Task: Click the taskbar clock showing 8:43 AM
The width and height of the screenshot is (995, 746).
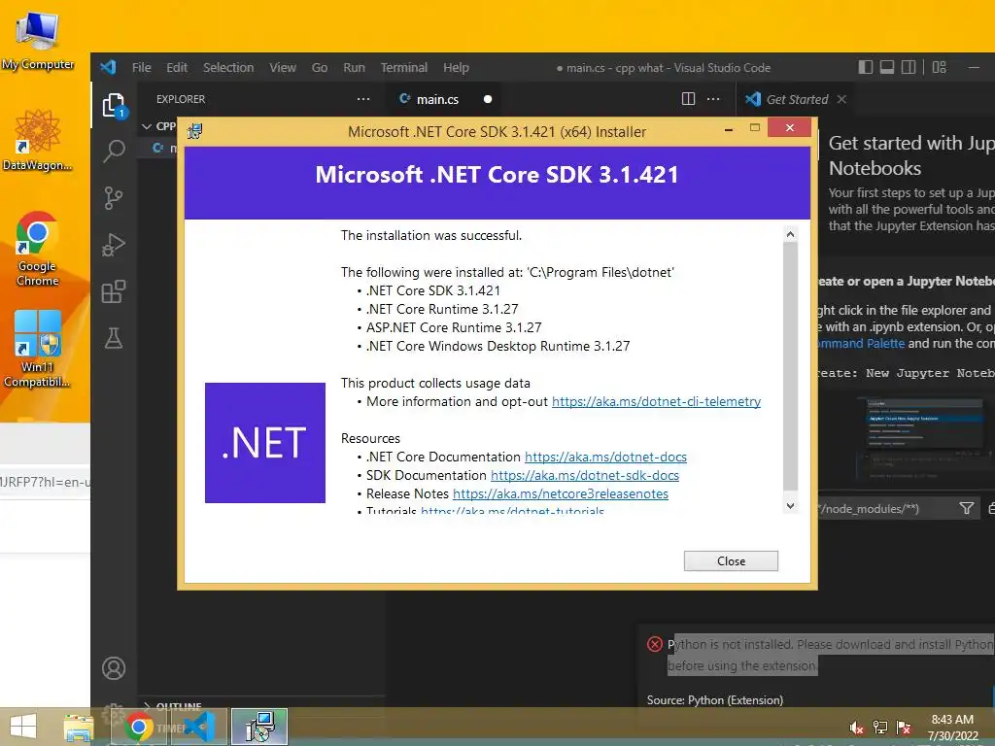Action: pyautogui.click(x=952, y=720)
